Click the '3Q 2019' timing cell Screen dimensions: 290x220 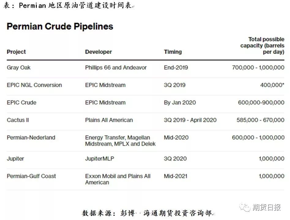[175, 85]
